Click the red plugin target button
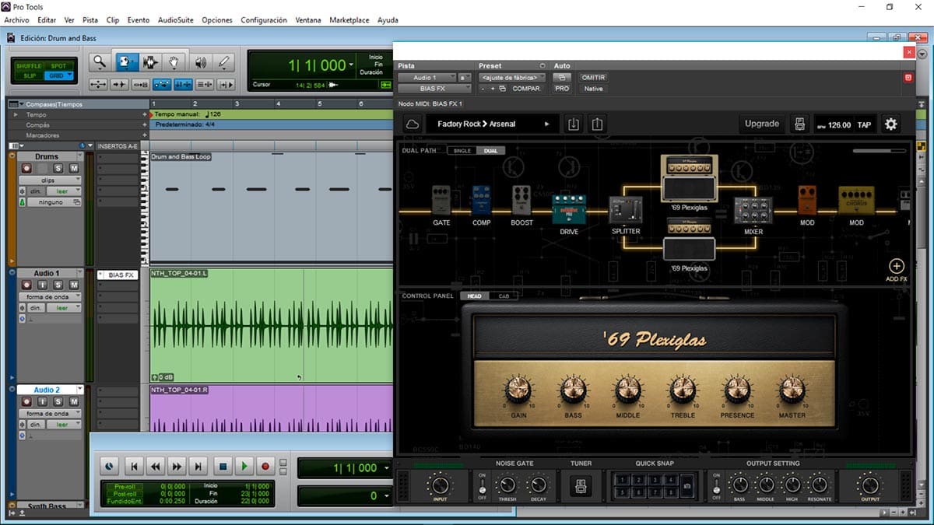This screenshot has width=934, height=525. pos(908,78)
